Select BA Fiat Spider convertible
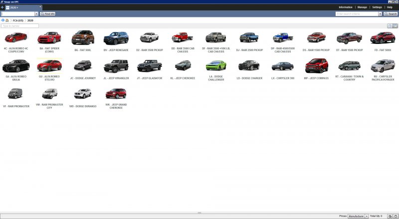Image resolution: width=399 pixels, height=219 pixels. pos(49,41)
